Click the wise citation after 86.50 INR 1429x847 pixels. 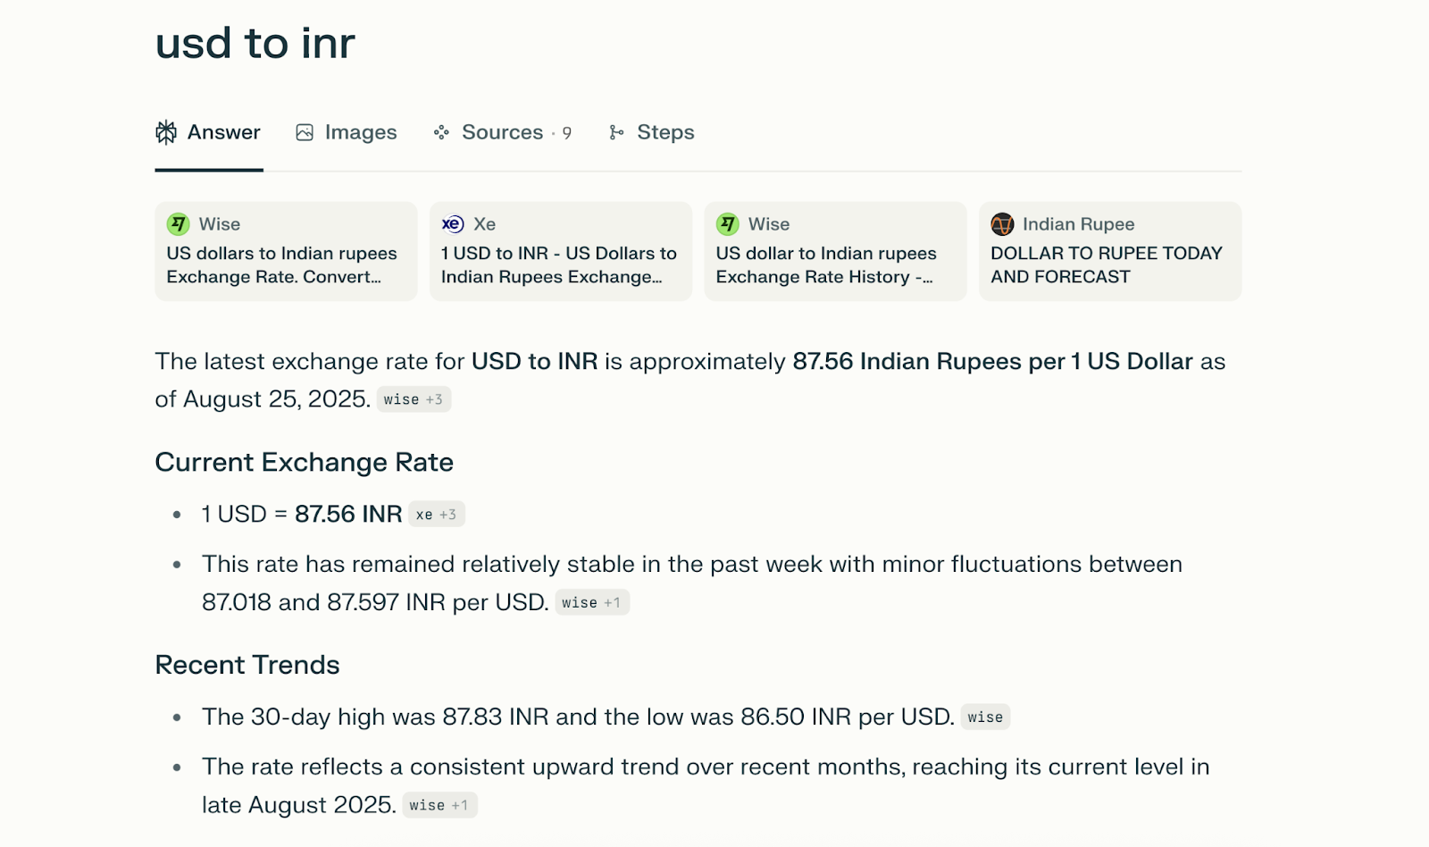point(985,717)
